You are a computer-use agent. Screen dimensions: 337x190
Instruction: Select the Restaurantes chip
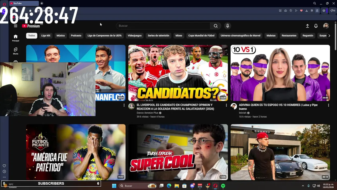[x=289, y=36]
